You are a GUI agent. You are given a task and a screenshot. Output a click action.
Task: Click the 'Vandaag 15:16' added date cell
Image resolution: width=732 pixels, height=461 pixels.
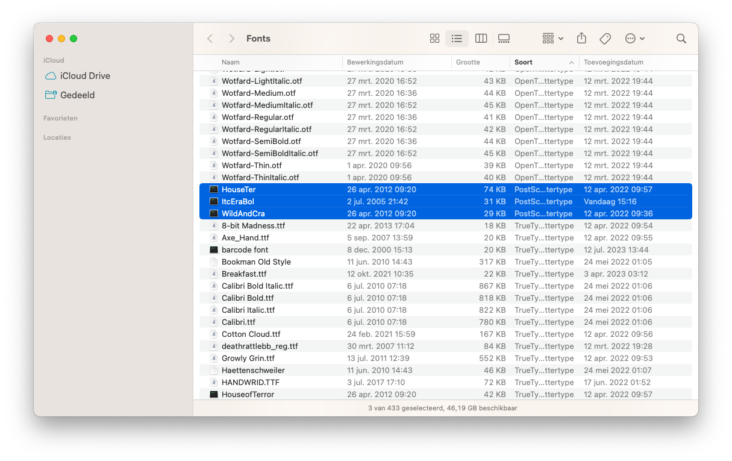(x=610, y=201)
